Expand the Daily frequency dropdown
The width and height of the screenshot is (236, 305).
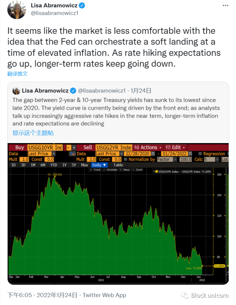(99, 165)
